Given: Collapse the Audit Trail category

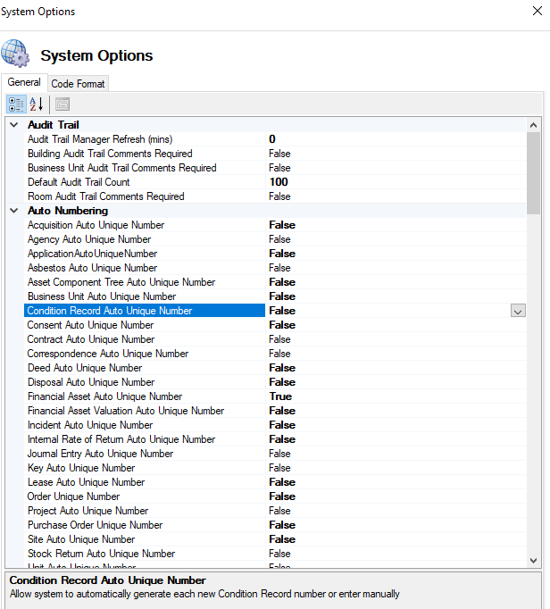Looking at the screenshot, I should (x=13, y=125).
